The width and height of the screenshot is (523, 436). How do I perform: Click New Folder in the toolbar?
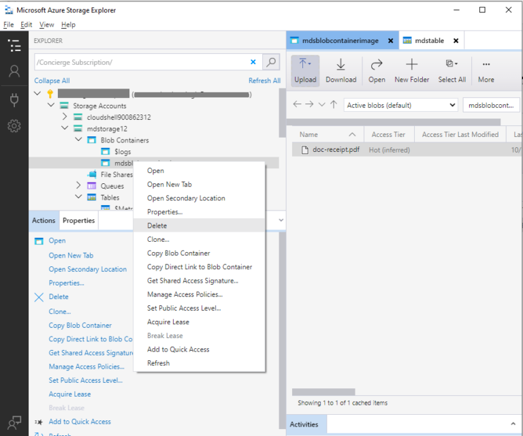click(x=411, y=71)
